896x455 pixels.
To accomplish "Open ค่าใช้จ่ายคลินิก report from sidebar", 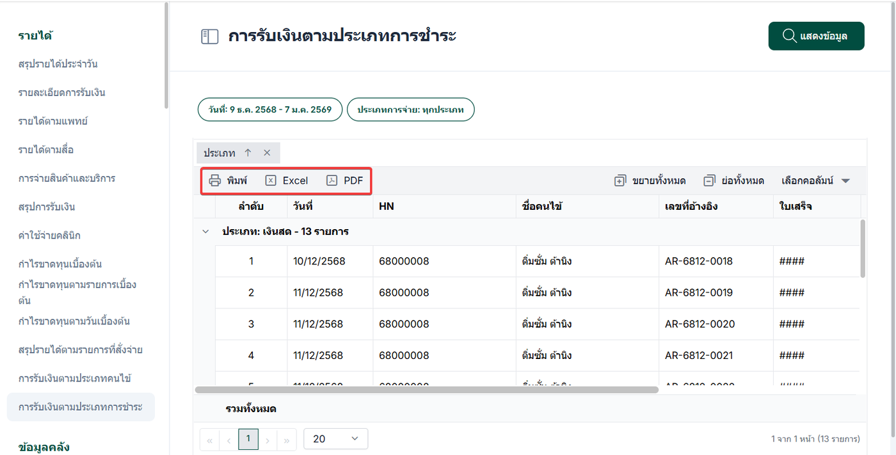I will pyautogui.click(x=49, y=235).
